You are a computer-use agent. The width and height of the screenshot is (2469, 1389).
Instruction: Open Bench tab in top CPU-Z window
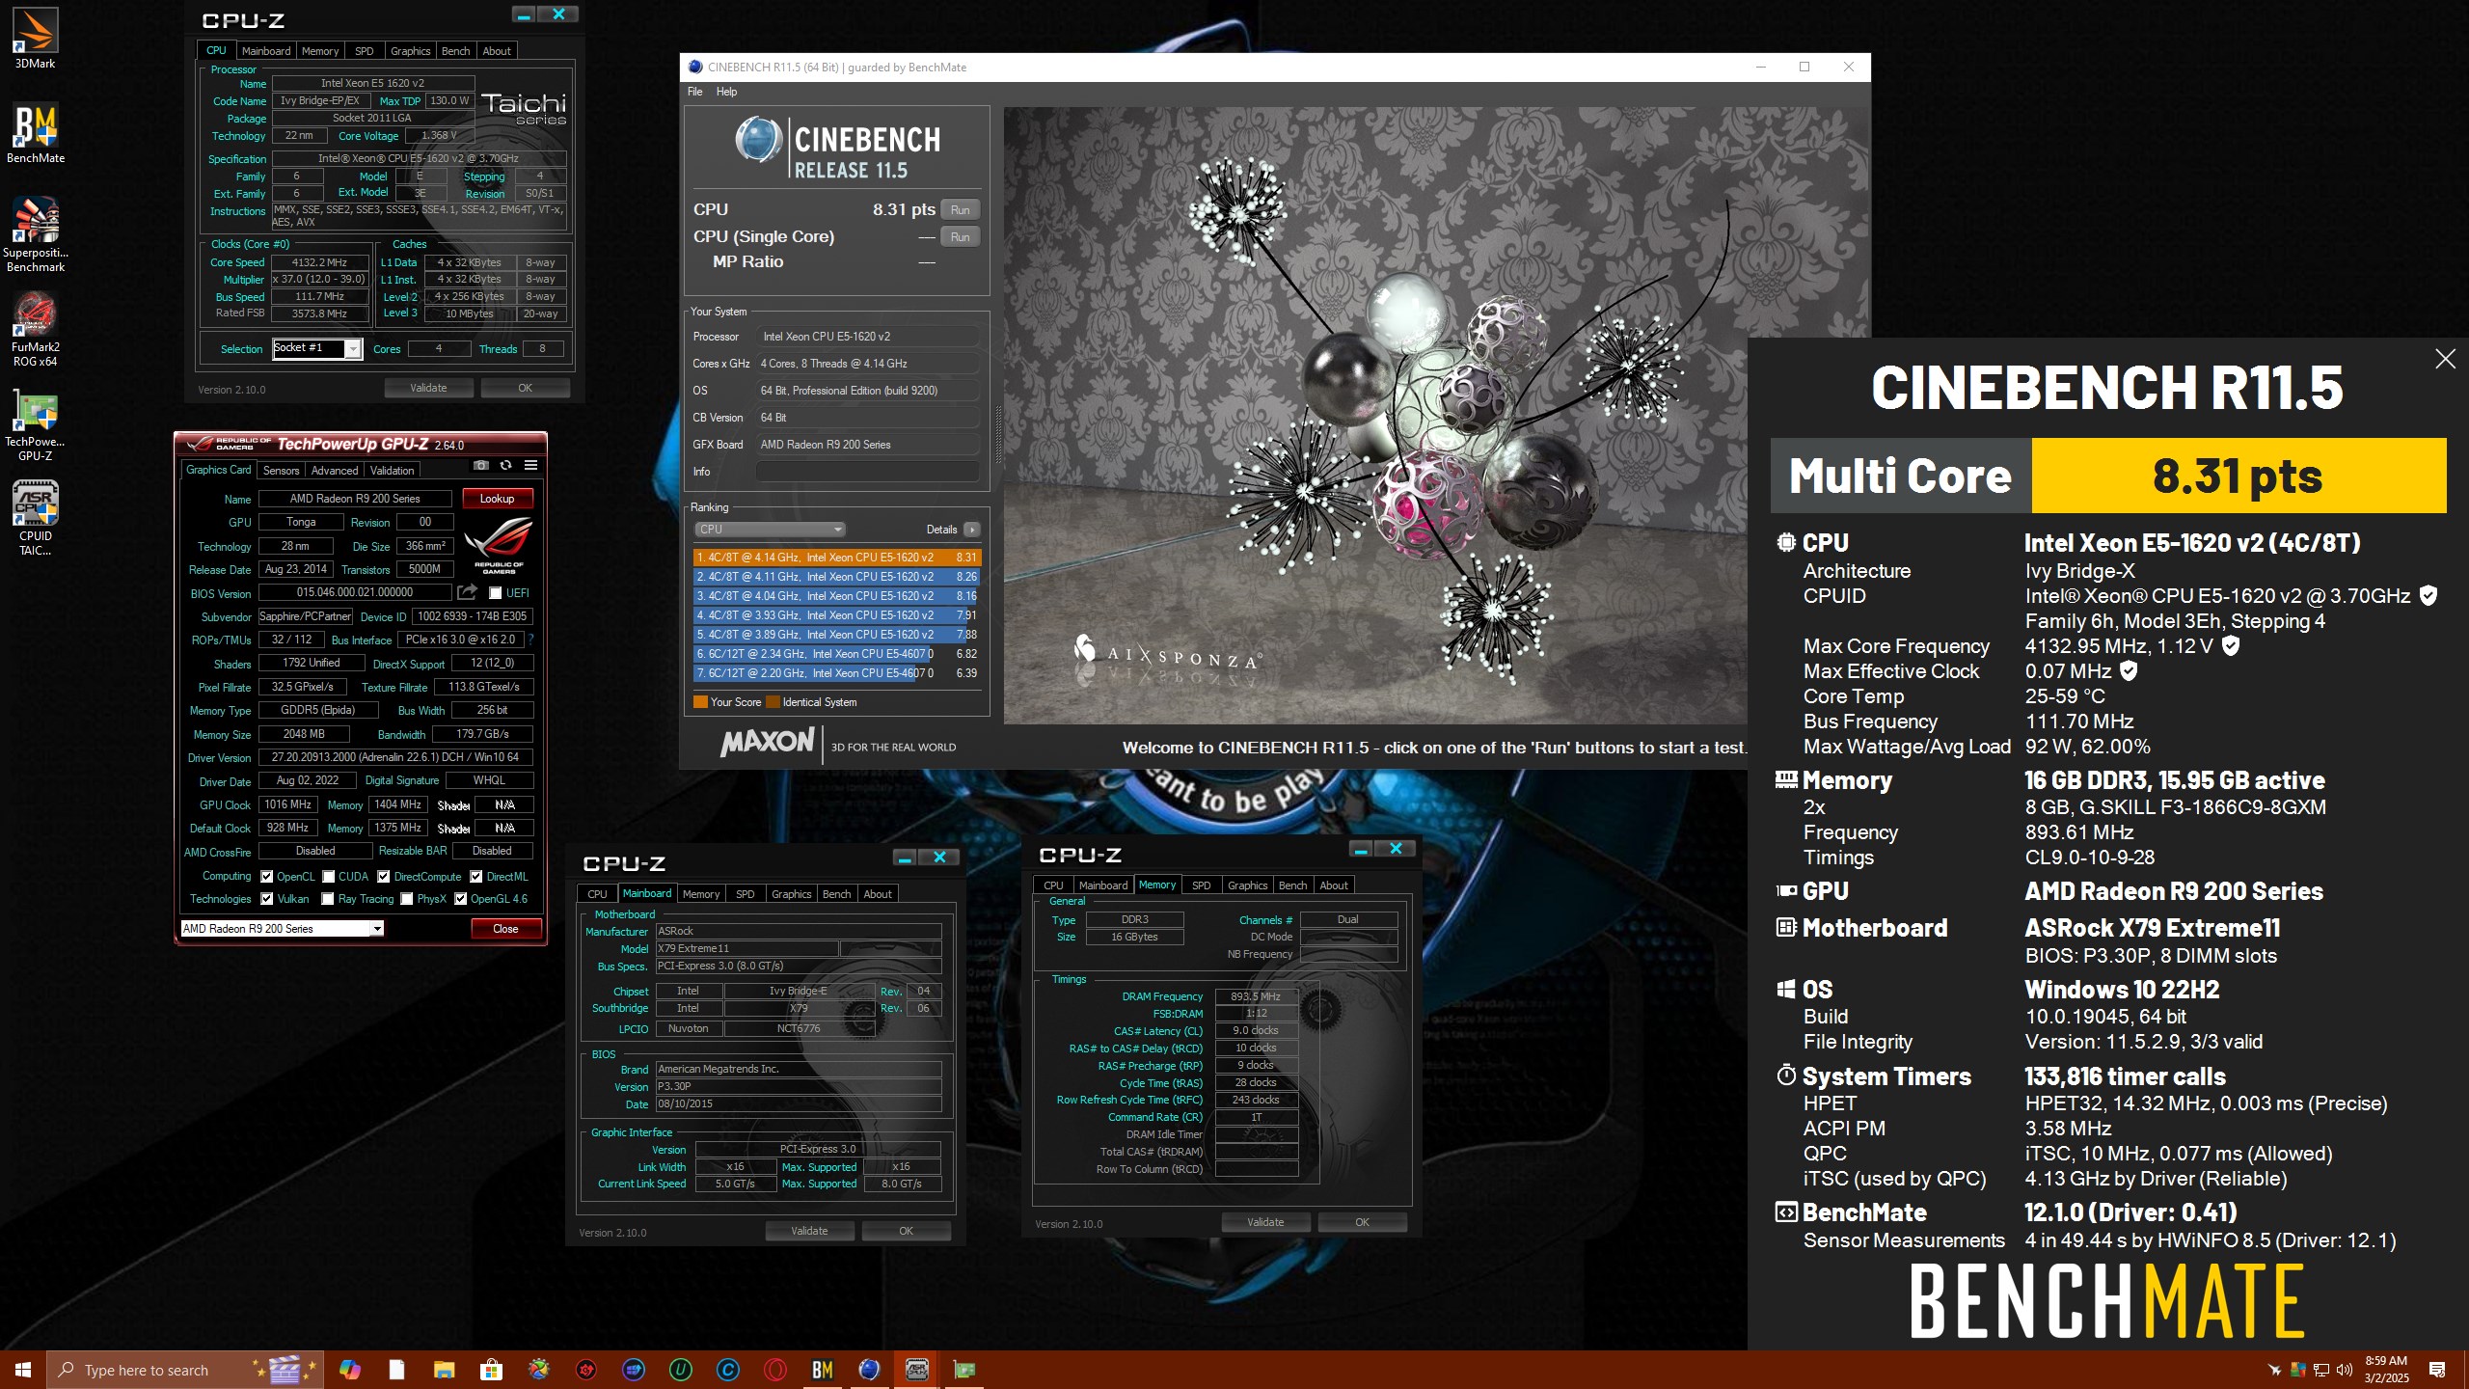click(x=456, y=51)
